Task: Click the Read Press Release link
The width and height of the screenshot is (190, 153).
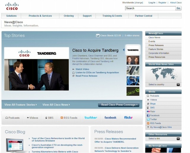Action: tap(86, 76)
